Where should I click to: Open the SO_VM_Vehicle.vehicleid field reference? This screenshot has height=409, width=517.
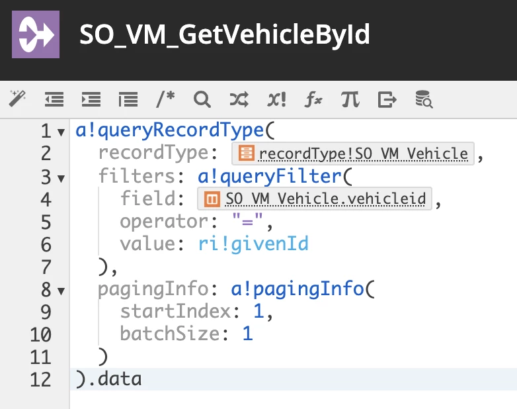click(x=315, y=199)
